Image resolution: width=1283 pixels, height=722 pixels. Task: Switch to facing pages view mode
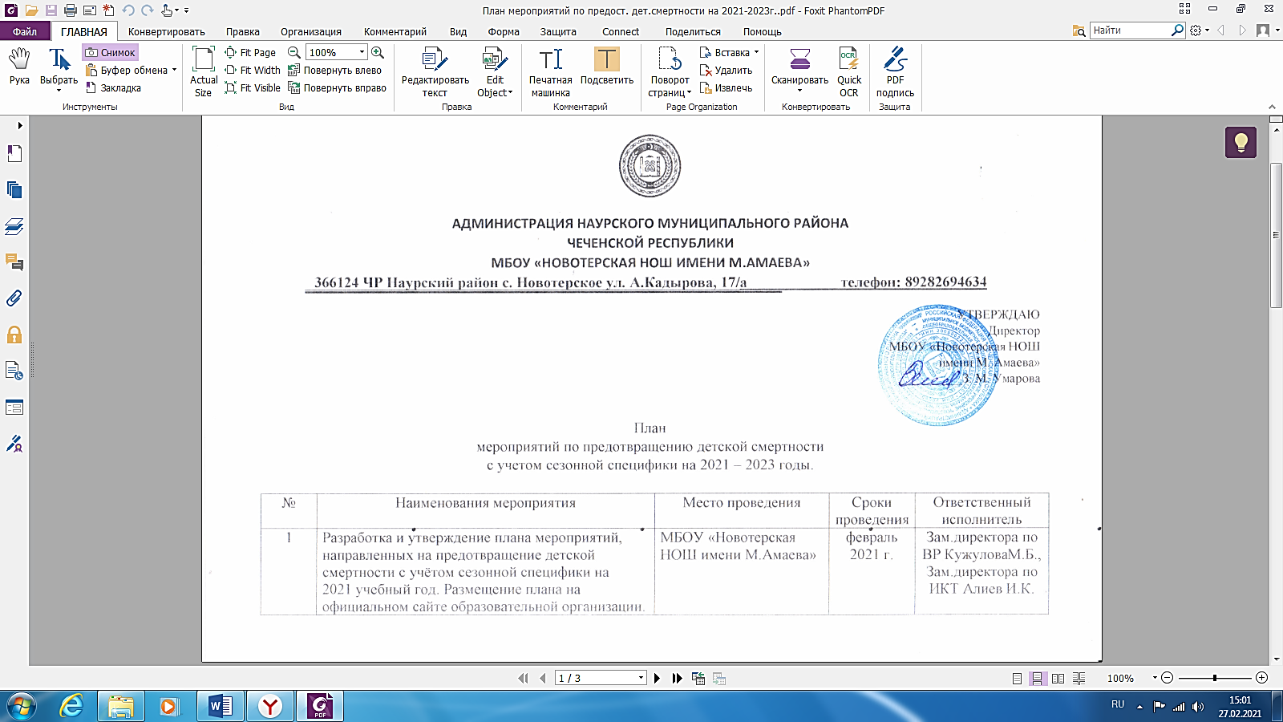[x=1058, y=679]
